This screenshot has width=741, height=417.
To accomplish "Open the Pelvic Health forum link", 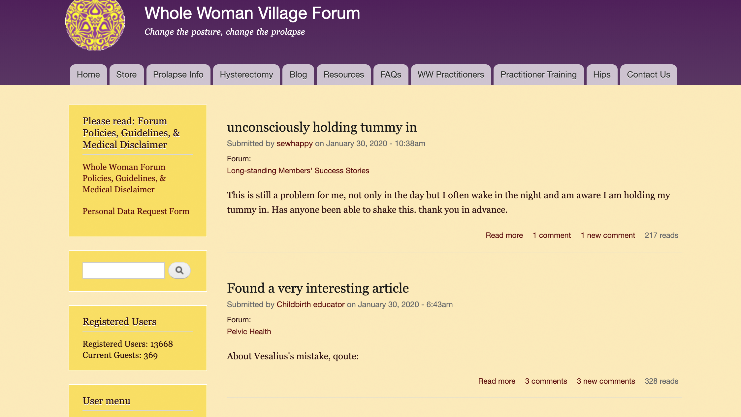I will [249, 332].
